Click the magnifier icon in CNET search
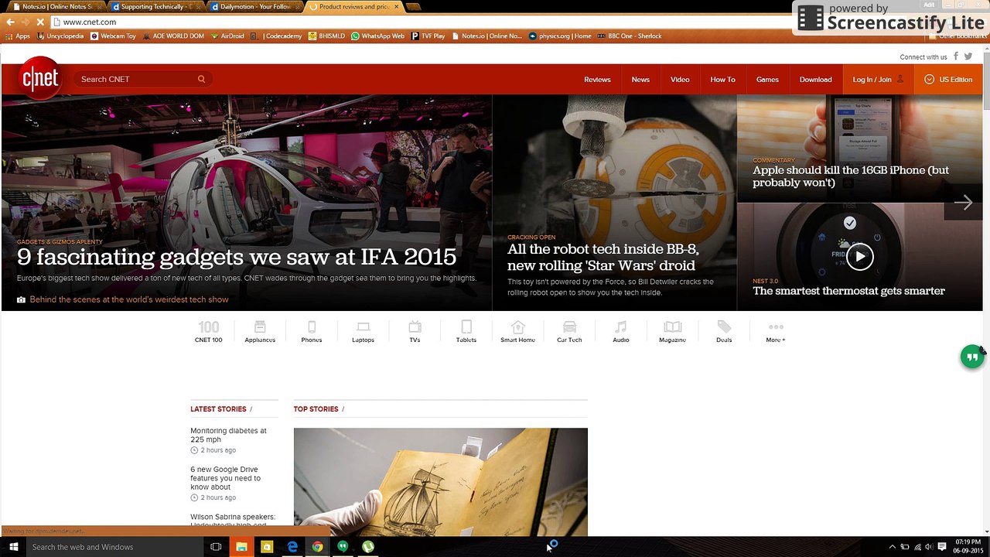The height and width of the screenshot is (557, 990). click(x=201, y=79)
